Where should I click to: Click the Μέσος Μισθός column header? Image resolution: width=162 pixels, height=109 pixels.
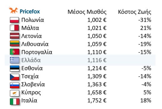pyautogui.click(x=87, y=12)
